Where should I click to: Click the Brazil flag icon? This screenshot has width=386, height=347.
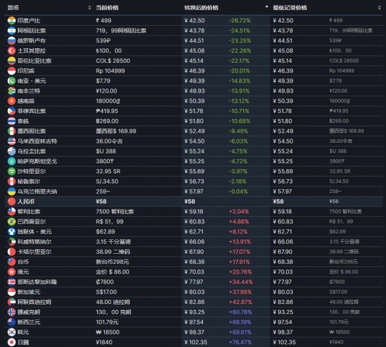pos(12,221)
